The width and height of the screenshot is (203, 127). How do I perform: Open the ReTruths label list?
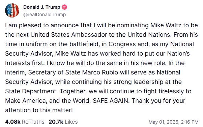[x=33, y=122]
